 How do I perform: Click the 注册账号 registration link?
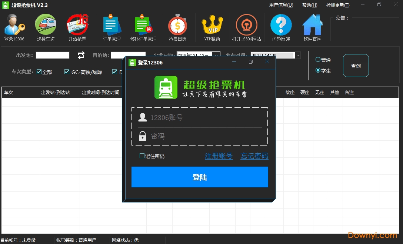(219, 156)
